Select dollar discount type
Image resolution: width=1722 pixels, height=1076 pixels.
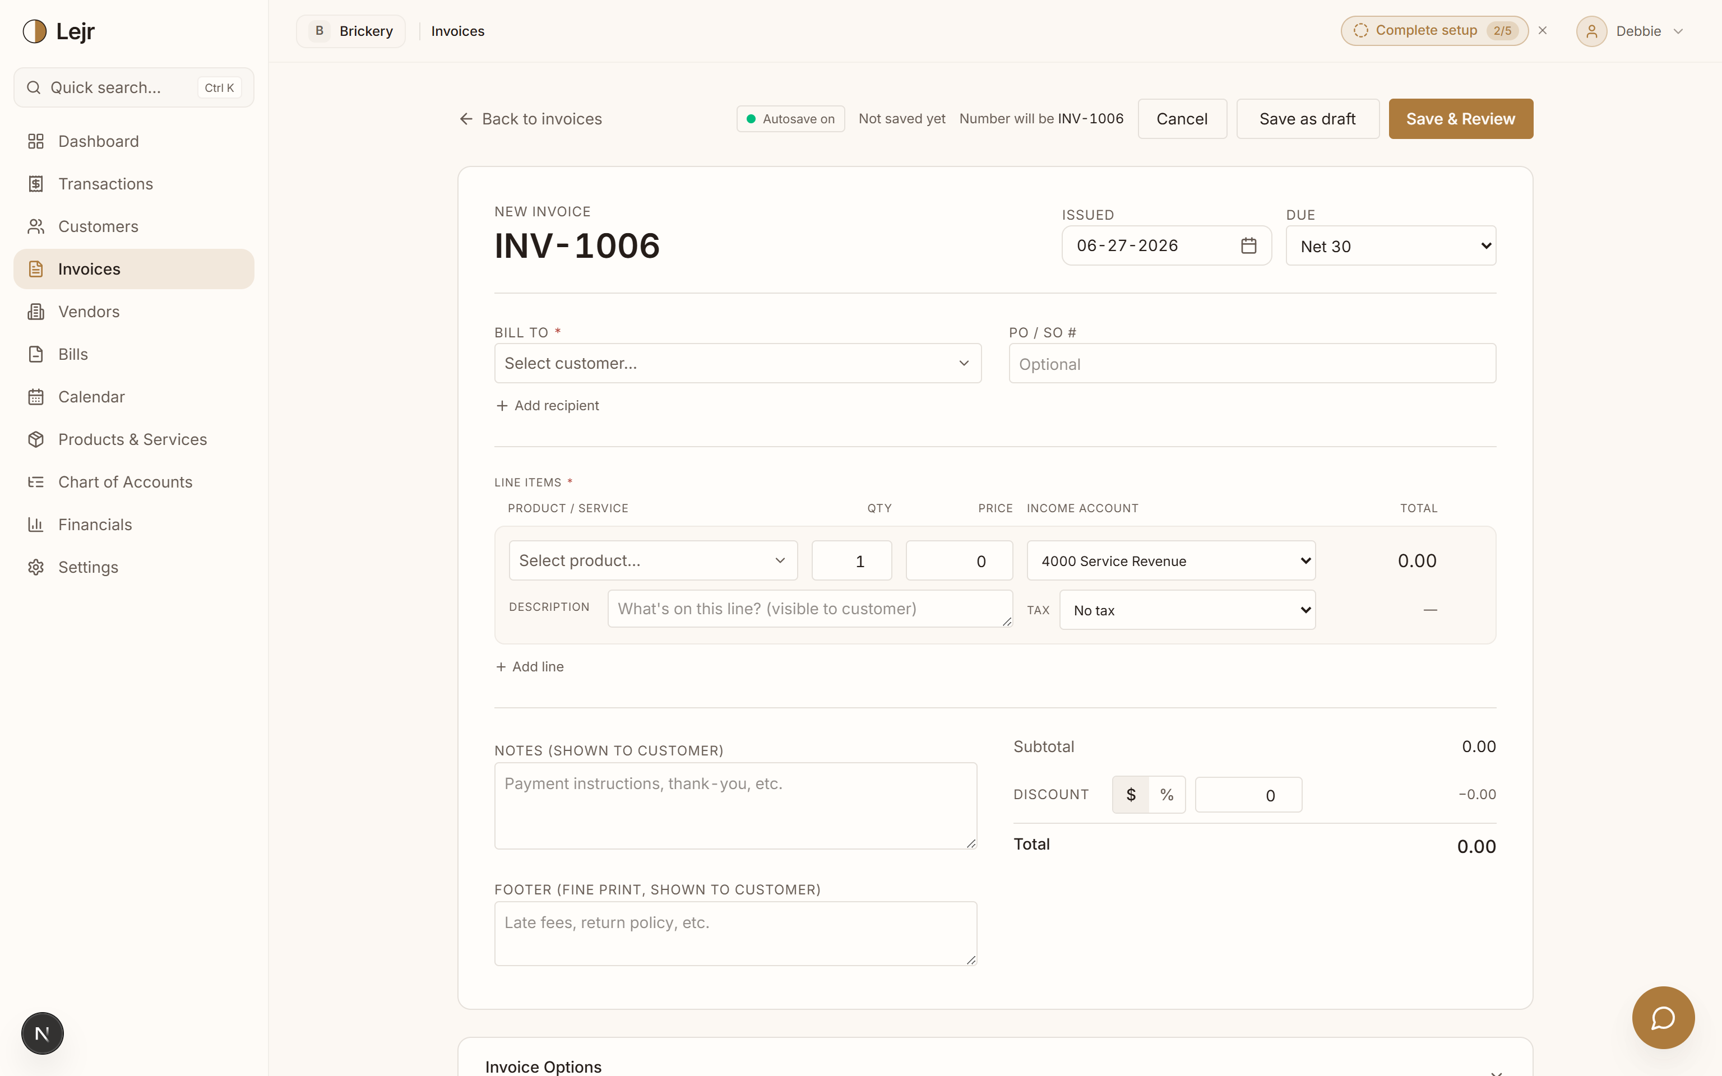coord(1131,794)
